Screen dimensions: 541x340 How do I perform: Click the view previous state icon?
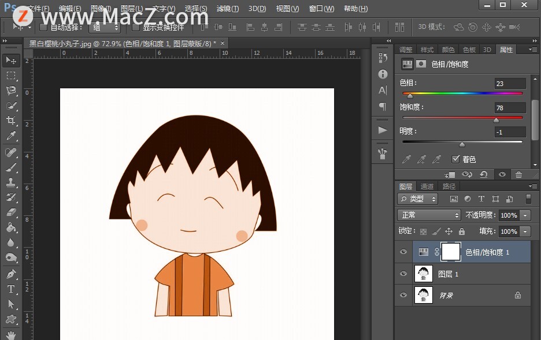tap(467, 175)
